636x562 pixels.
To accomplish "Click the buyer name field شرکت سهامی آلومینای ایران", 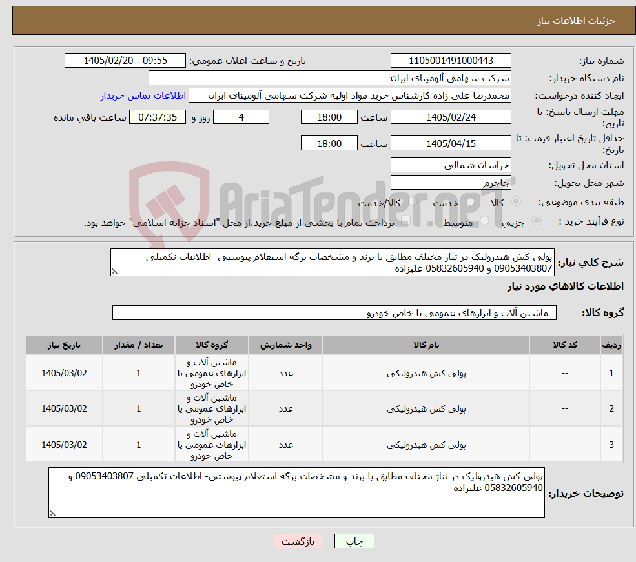I will 330,78.
